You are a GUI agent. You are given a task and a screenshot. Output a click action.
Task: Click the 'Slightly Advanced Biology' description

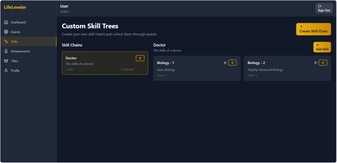tap(265, 70)
